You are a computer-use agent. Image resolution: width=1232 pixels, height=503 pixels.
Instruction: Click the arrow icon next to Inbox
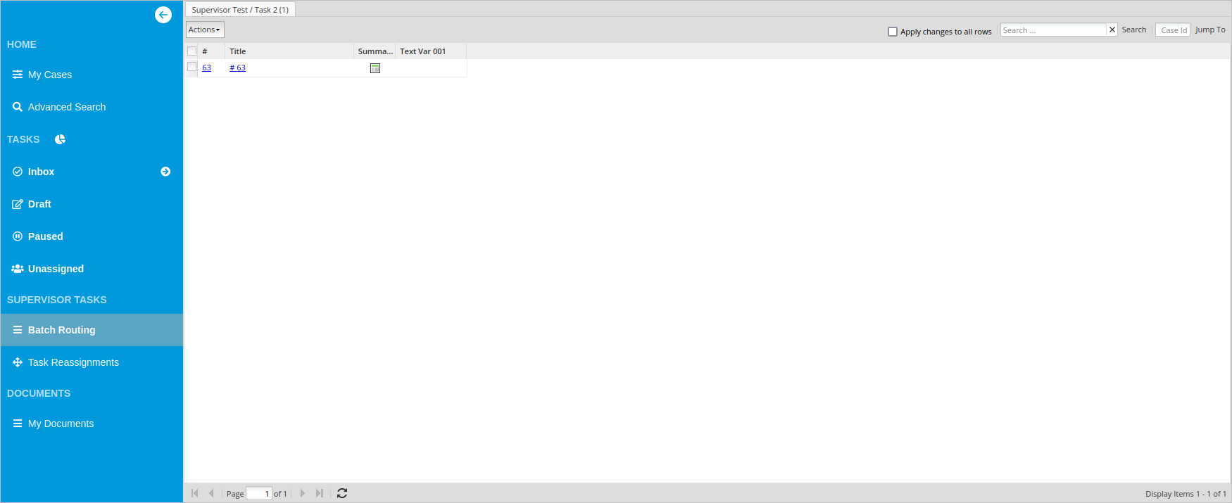(165, 172)
